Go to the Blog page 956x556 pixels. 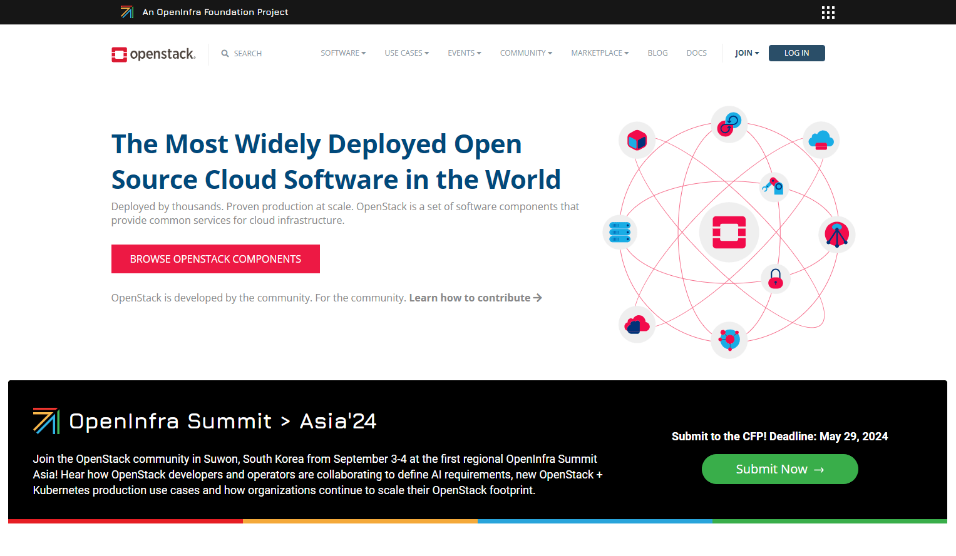tap(657, 53)
